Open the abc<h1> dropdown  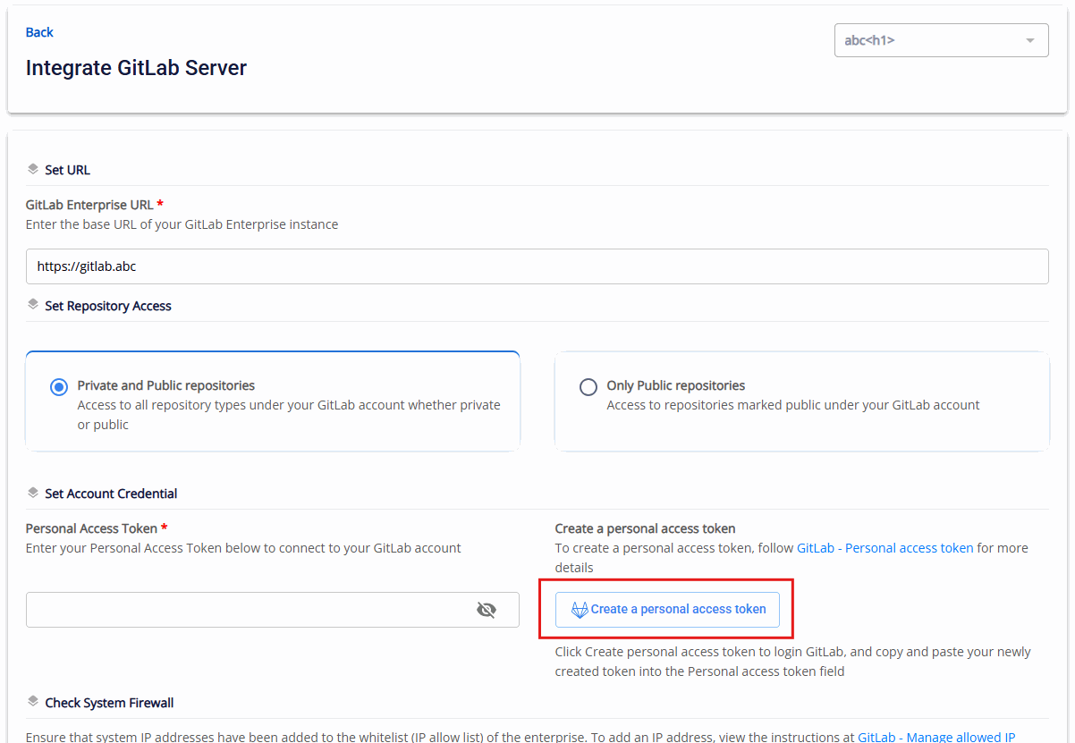(941, 40)
